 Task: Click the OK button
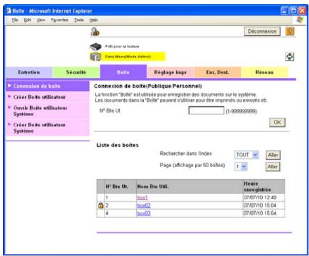coord(277,122)
